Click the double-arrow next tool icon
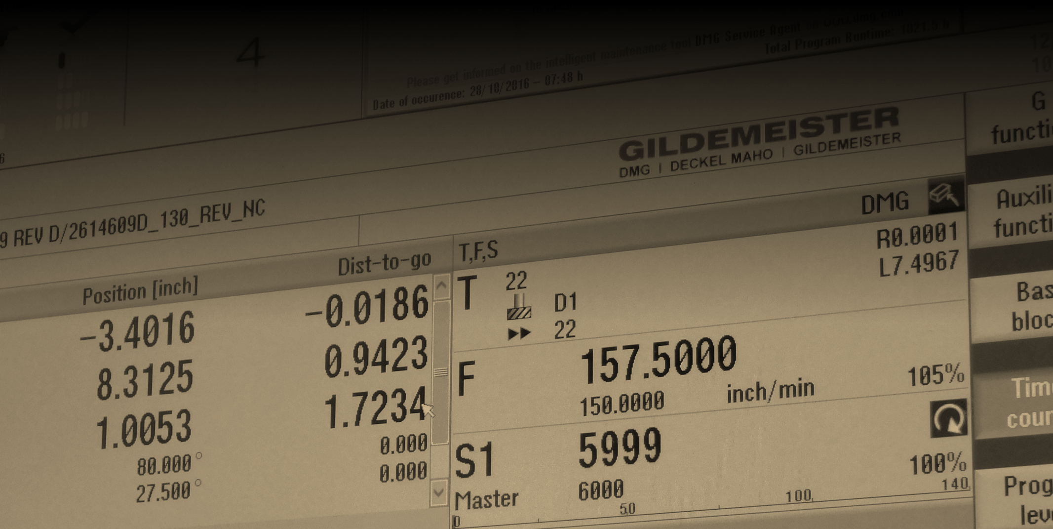Screen dimensions: 1053x529 [519, 334]
